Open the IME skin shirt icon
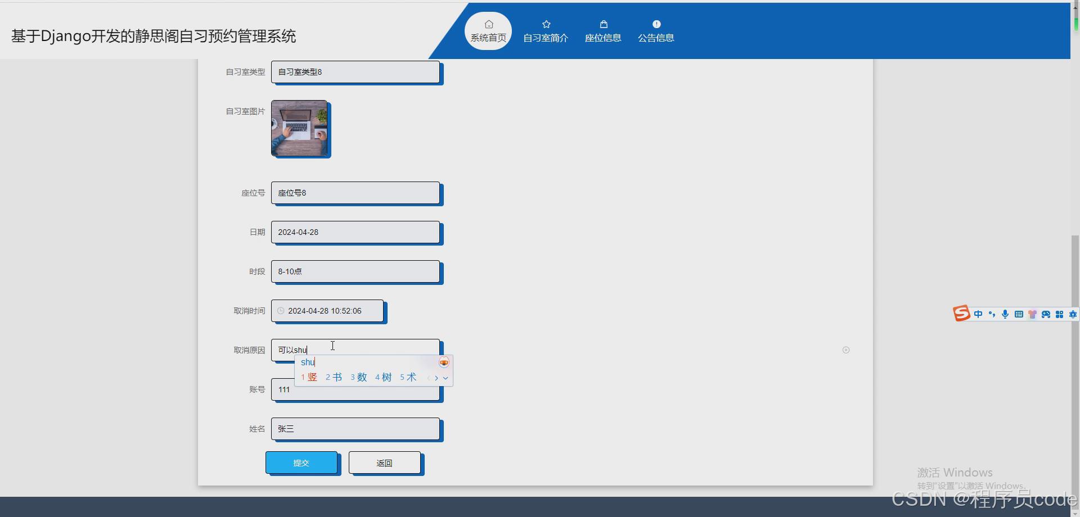The image size is (1080, 517). point(1032,314)
